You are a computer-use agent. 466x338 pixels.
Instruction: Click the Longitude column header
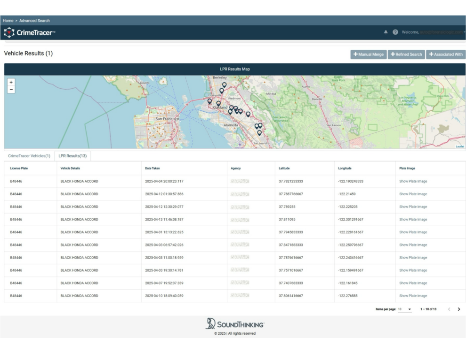coord(345,169)
